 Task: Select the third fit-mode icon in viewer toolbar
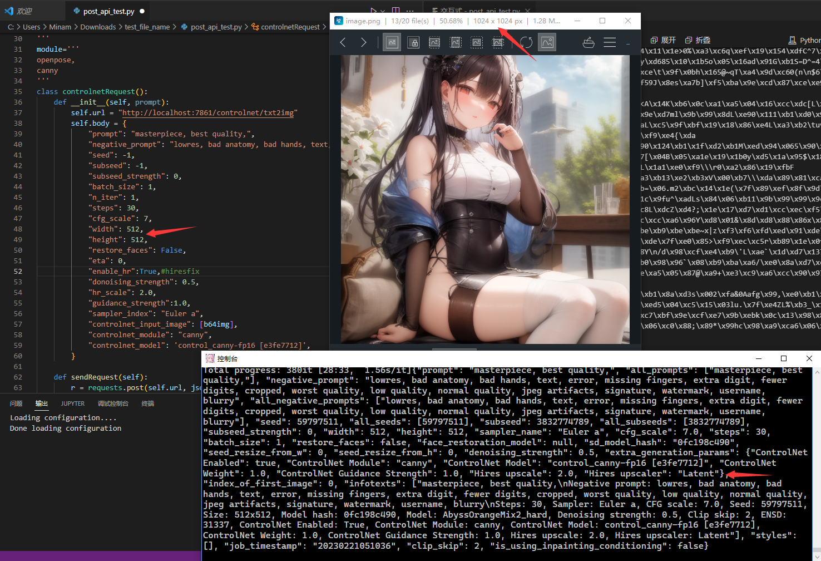(434, 42)
